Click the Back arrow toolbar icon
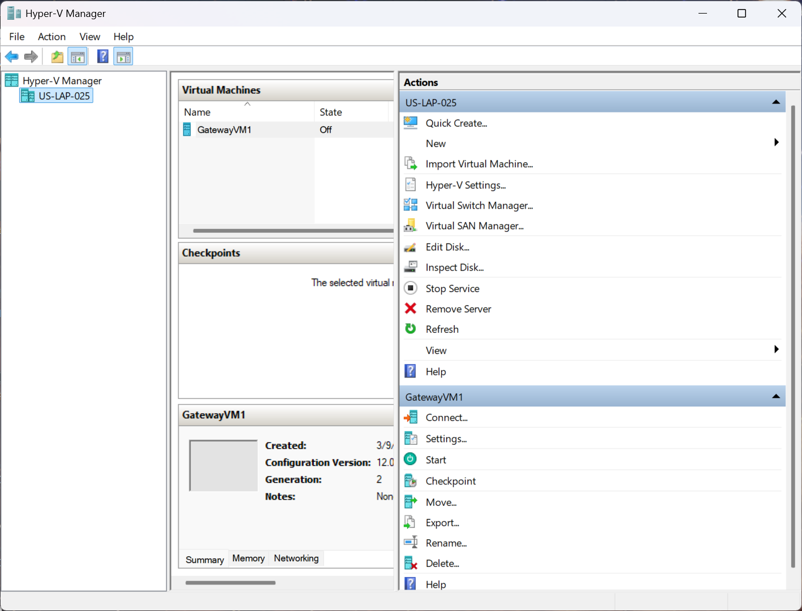This screenshot has width=802, height=611. pyautogui.click(x=11, y=57)
